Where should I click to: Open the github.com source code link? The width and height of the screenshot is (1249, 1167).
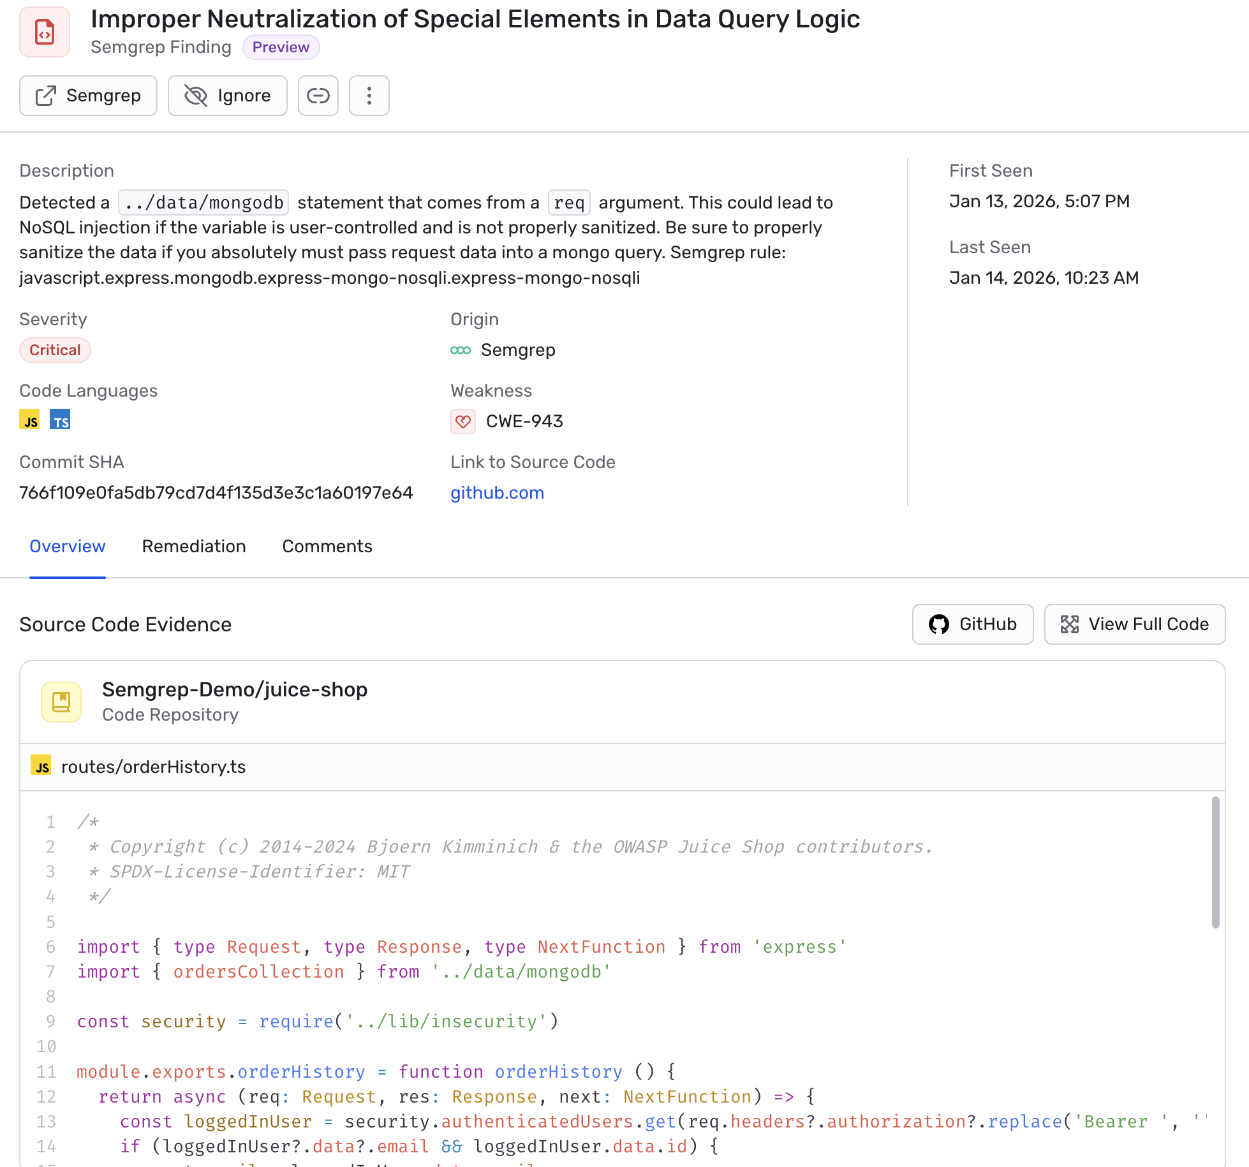tap(497, 492)
